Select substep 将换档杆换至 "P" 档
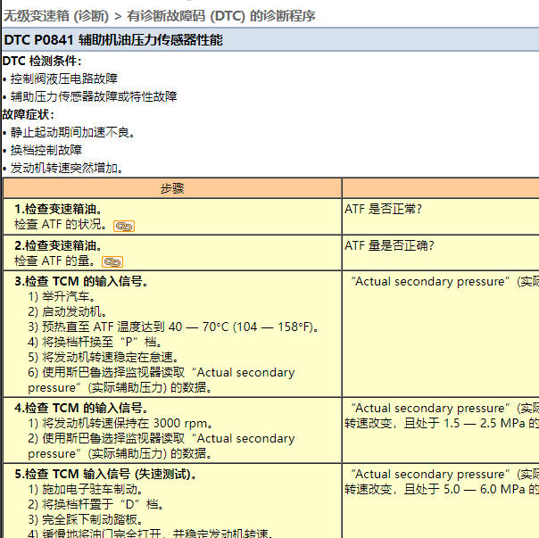This screenshot has height=538, width=539. 95,342
